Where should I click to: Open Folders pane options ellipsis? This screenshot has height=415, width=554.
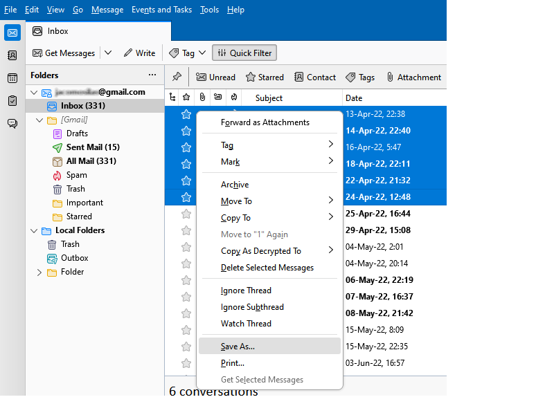[x=152, y=75]
